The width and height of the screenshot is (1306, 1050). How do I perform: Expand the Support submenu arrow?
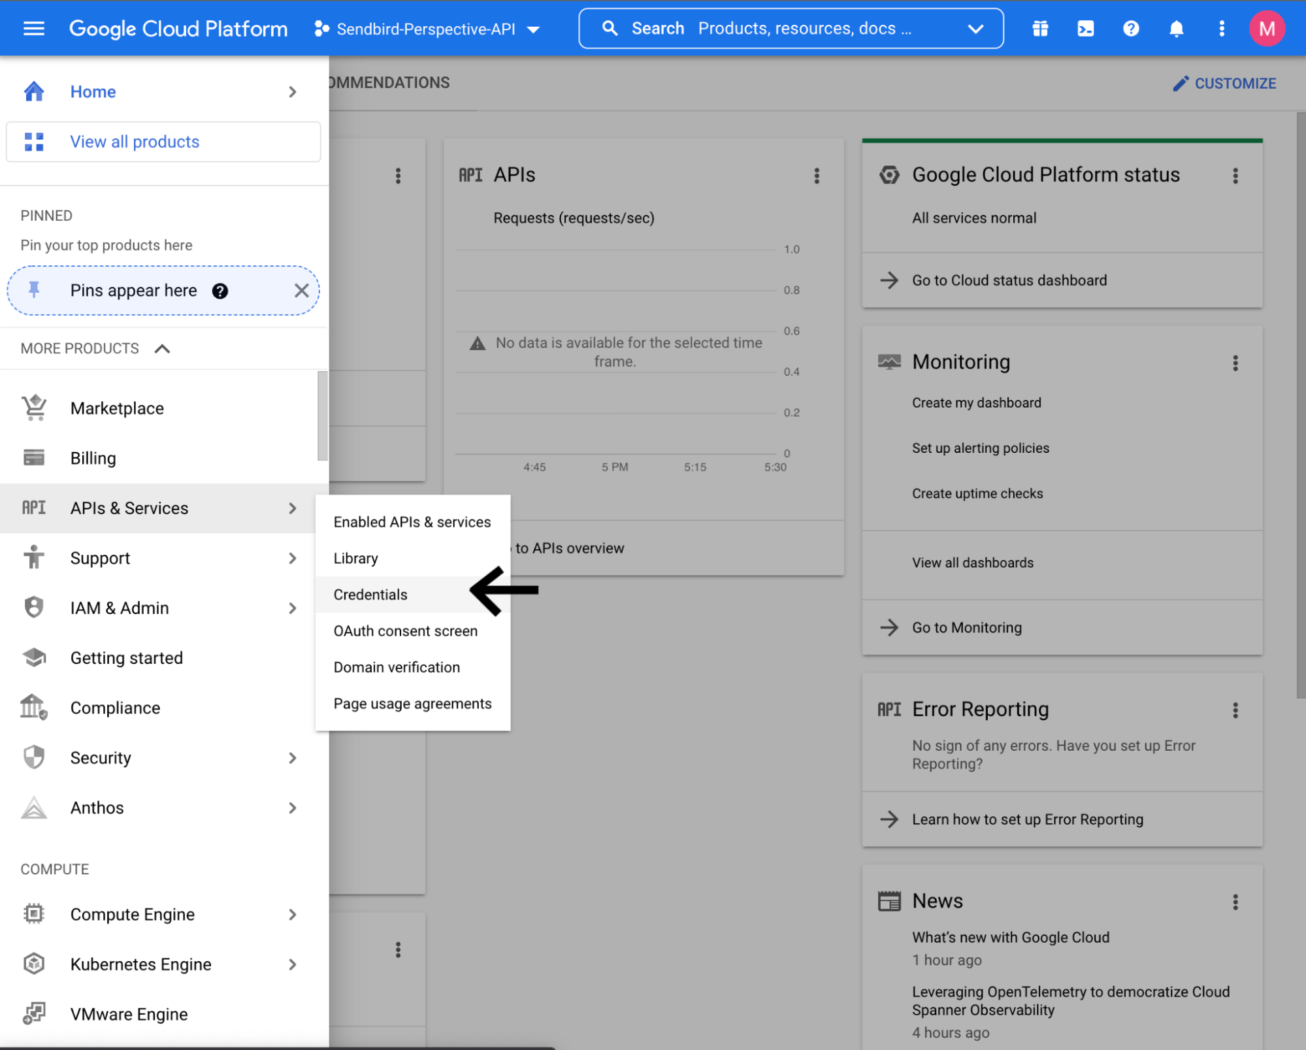tap(293, 558)
